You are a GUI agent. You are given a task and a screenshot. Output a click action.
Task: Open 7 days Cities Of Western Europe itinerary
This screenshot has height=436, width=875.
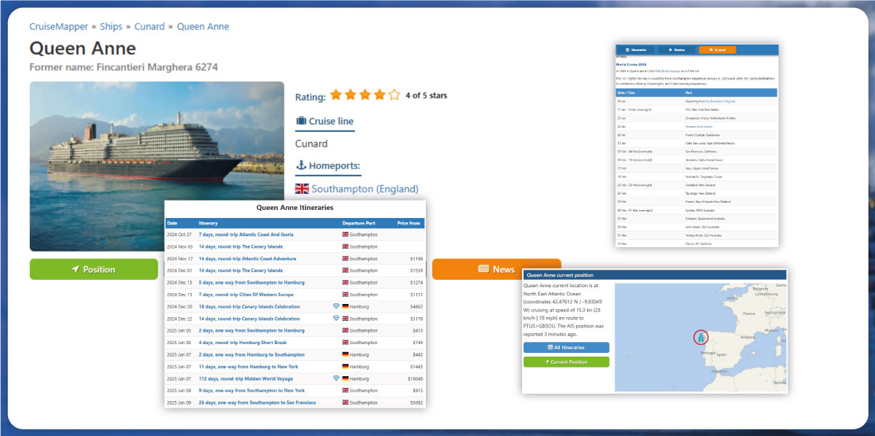tap(246, 295)
